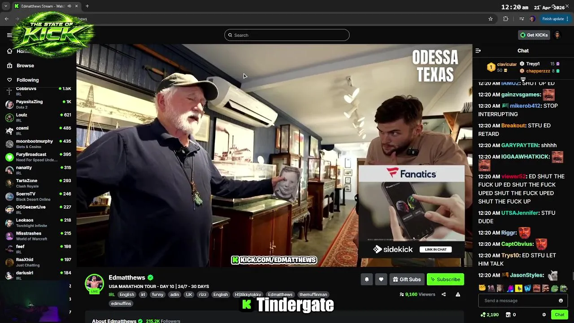Select the edmuffins tag
574x323 pixels.
tap(121, 304)
